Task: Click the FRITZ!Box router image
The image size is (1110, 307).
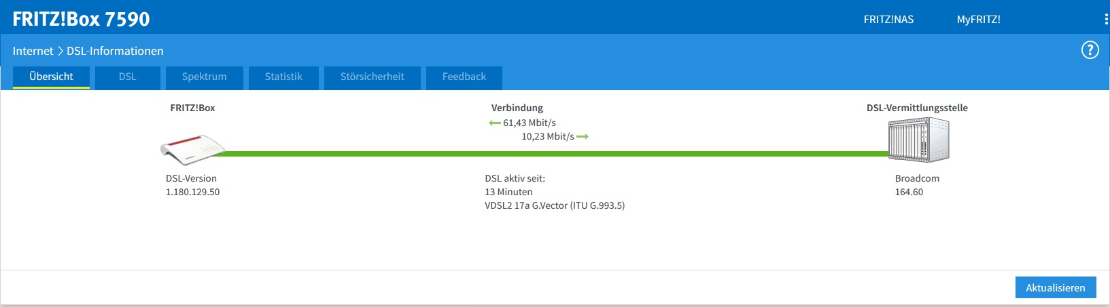Action: (193, 150)
